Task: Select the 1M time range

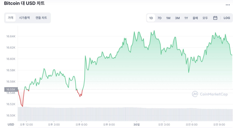Action: pos(168,18)
